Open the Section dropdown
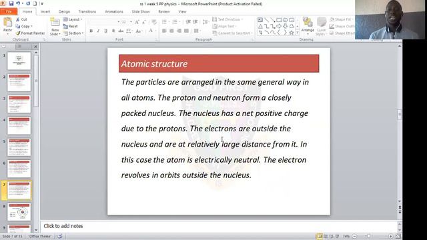Viewport: 427px width, 240px height. pyautogui.click(x=73, y=33)
